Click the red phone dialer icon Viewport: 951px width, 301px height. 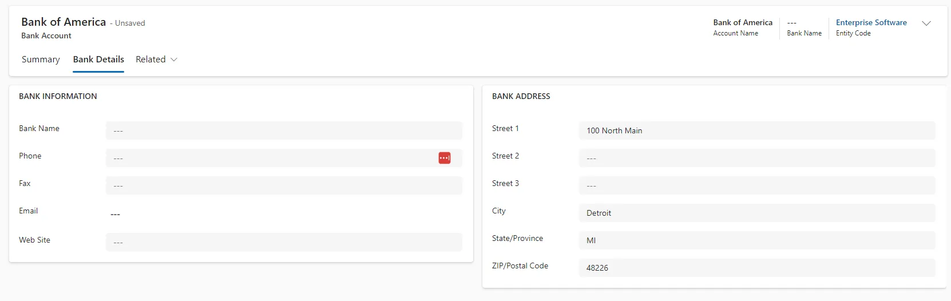coord(445,158)
